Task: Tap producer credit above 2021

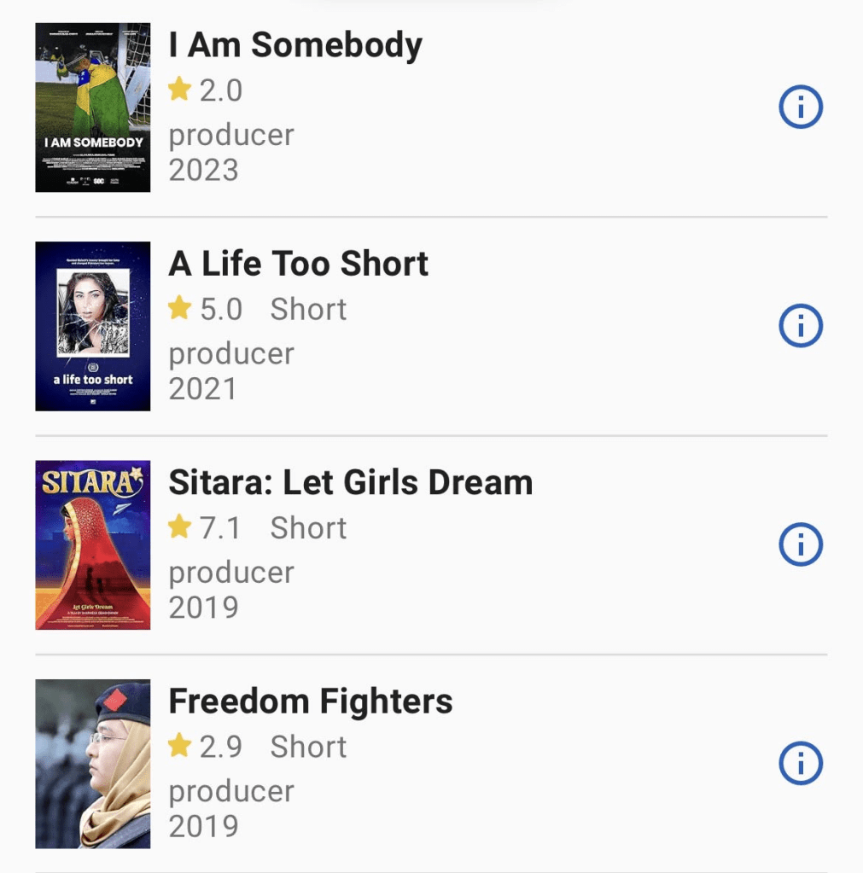Action: [x=231, y=353]
